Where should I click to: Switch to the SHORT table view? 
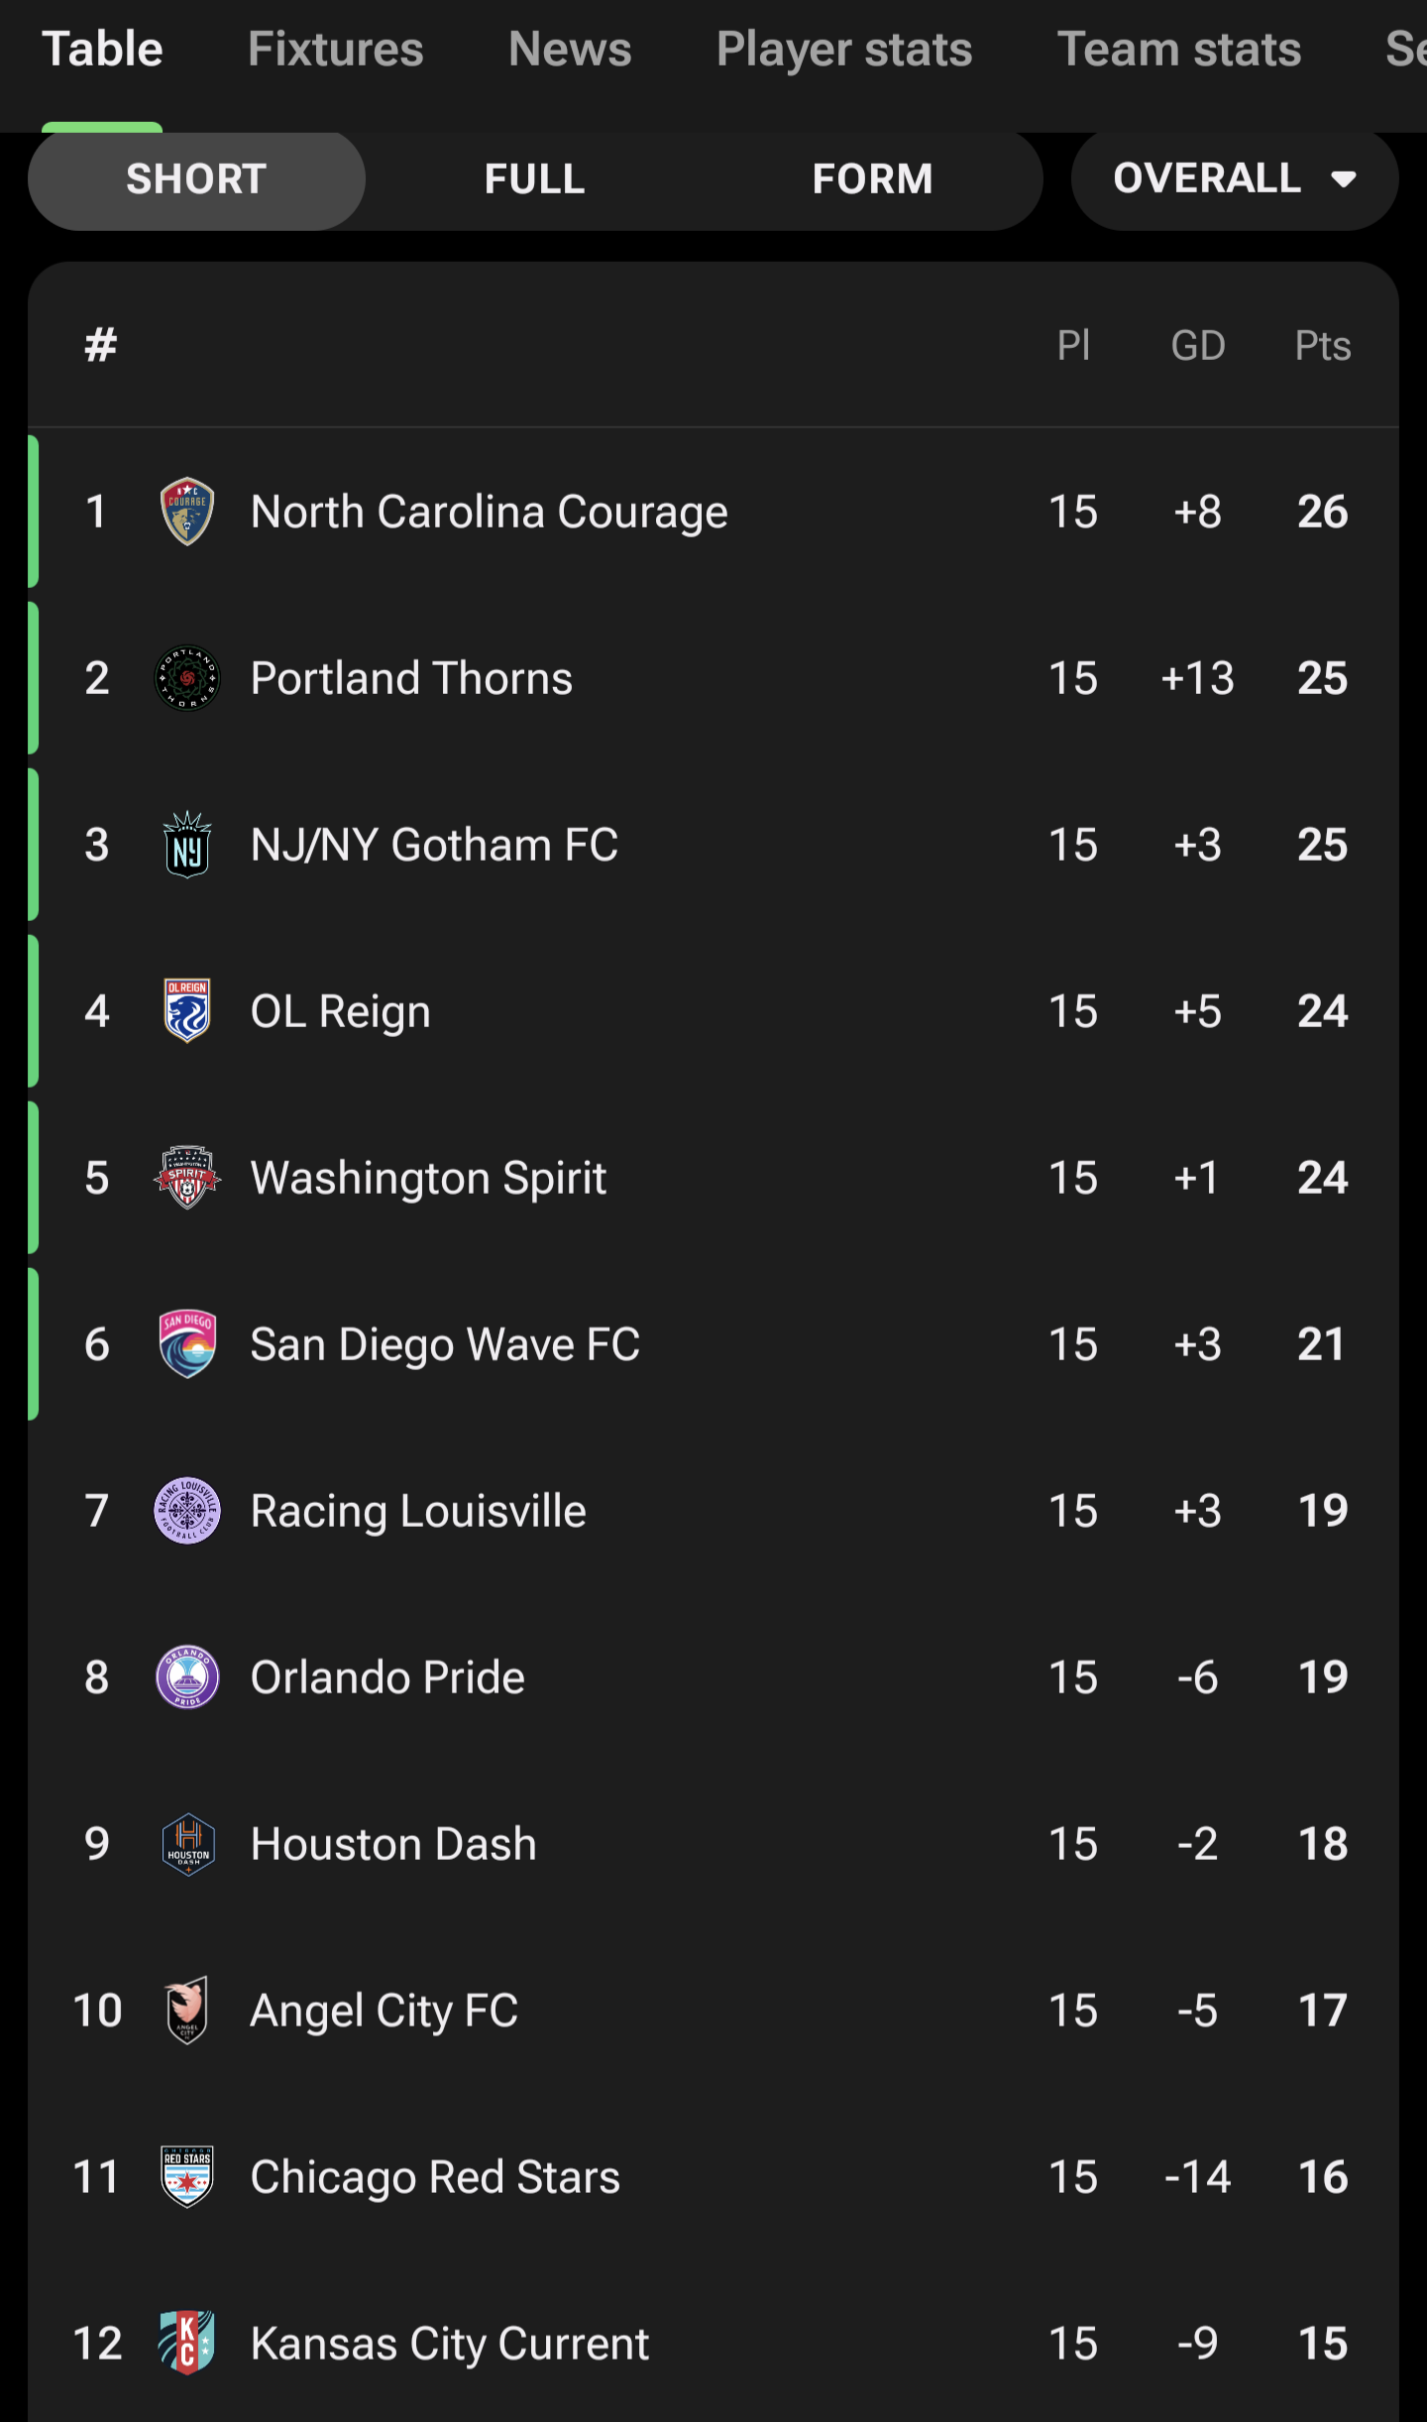tap(196, 179)
